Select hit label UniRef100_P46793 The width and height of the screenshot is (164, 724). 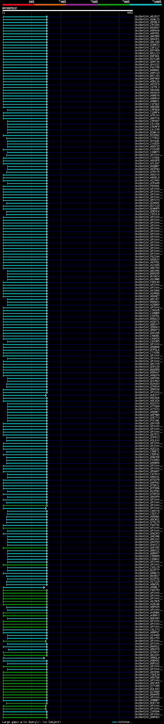[x=147, y=590]
